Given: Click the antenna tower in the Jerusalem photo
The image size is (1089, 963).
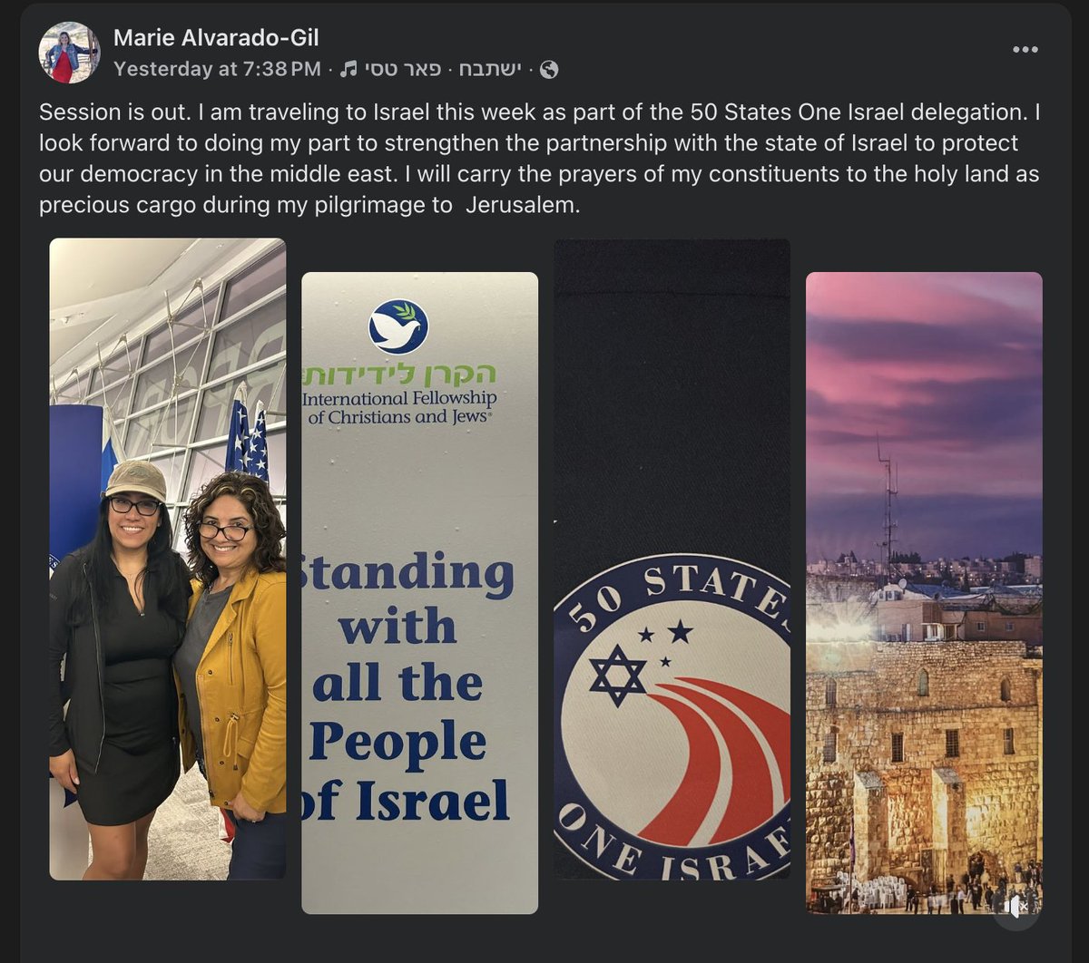Looking at the screenshot, I should point(887,511).
